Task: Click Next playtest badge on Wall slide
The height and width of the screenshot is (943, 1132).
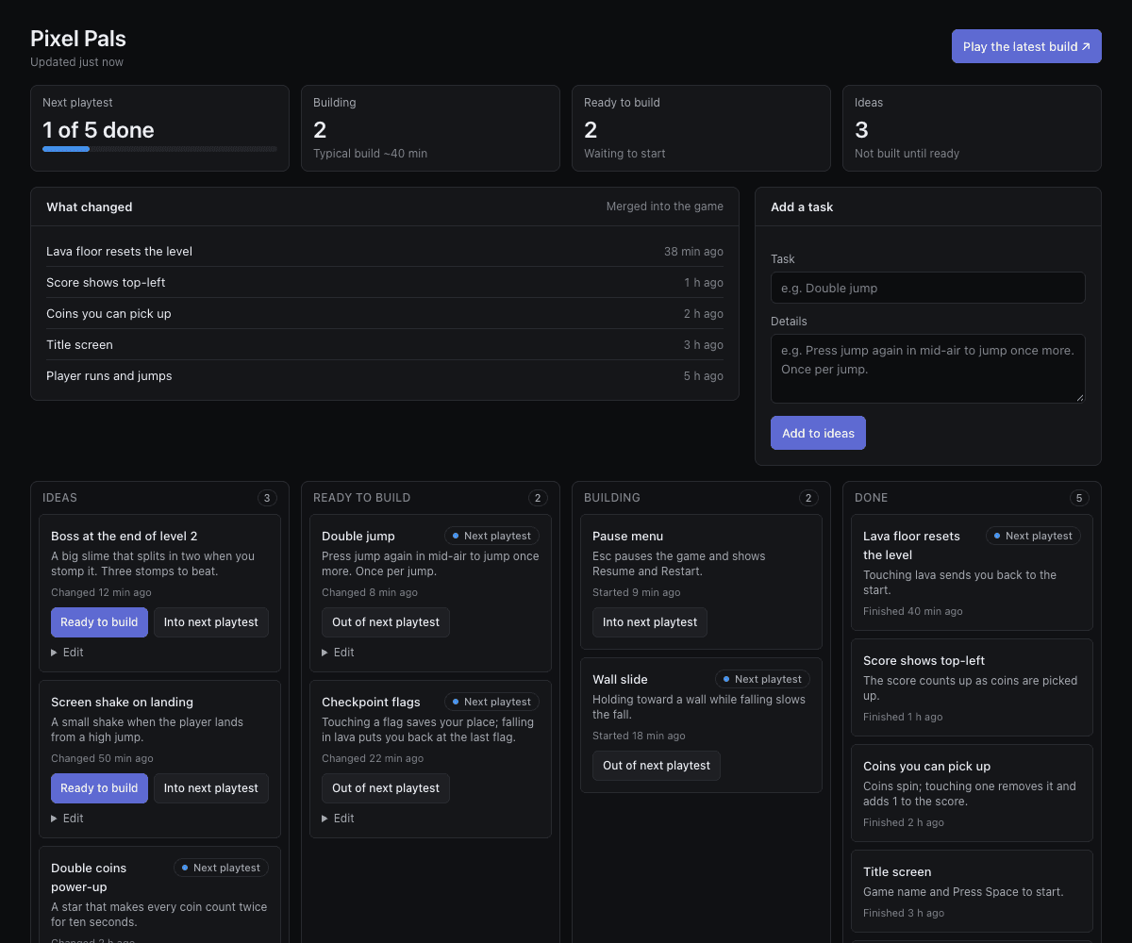Action: (762, 679)
